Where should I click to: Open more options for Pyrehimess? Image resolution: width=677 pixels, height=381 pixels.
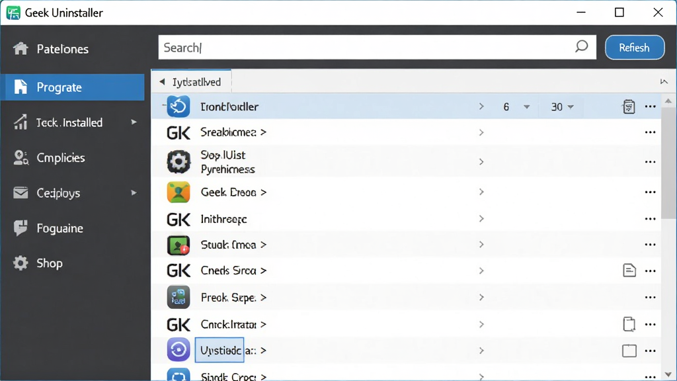coord(651,161)
